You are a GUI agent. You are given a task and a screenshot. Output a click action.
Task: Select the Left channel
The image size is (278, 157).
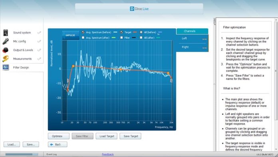point(193,38)
